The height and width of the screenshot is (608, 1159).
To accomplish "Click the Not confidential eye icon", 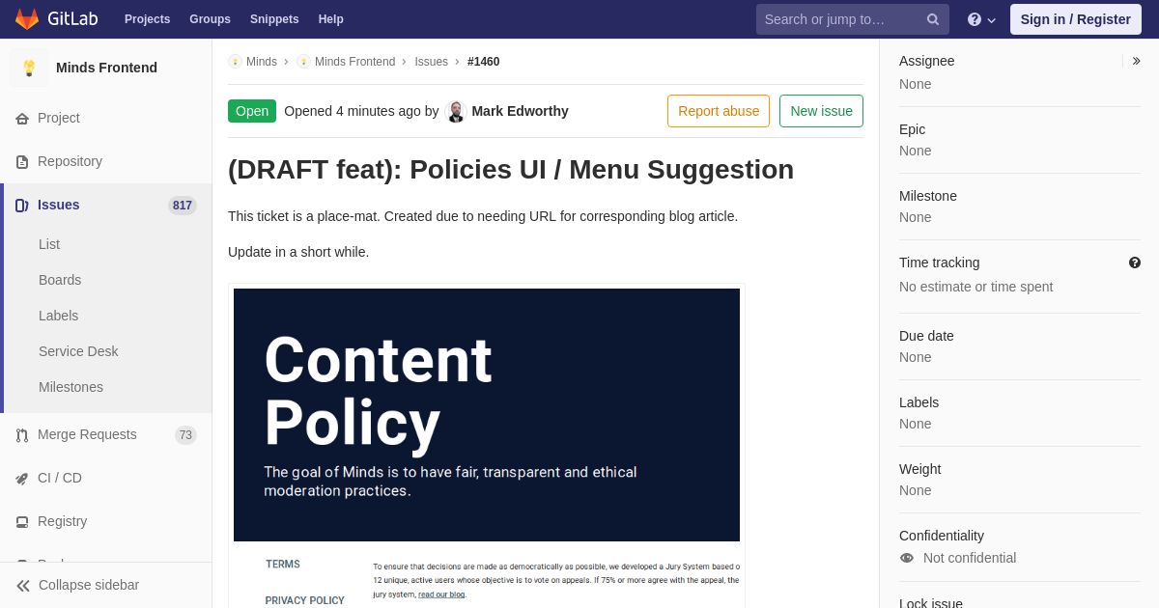I will [x=907, y=558].
